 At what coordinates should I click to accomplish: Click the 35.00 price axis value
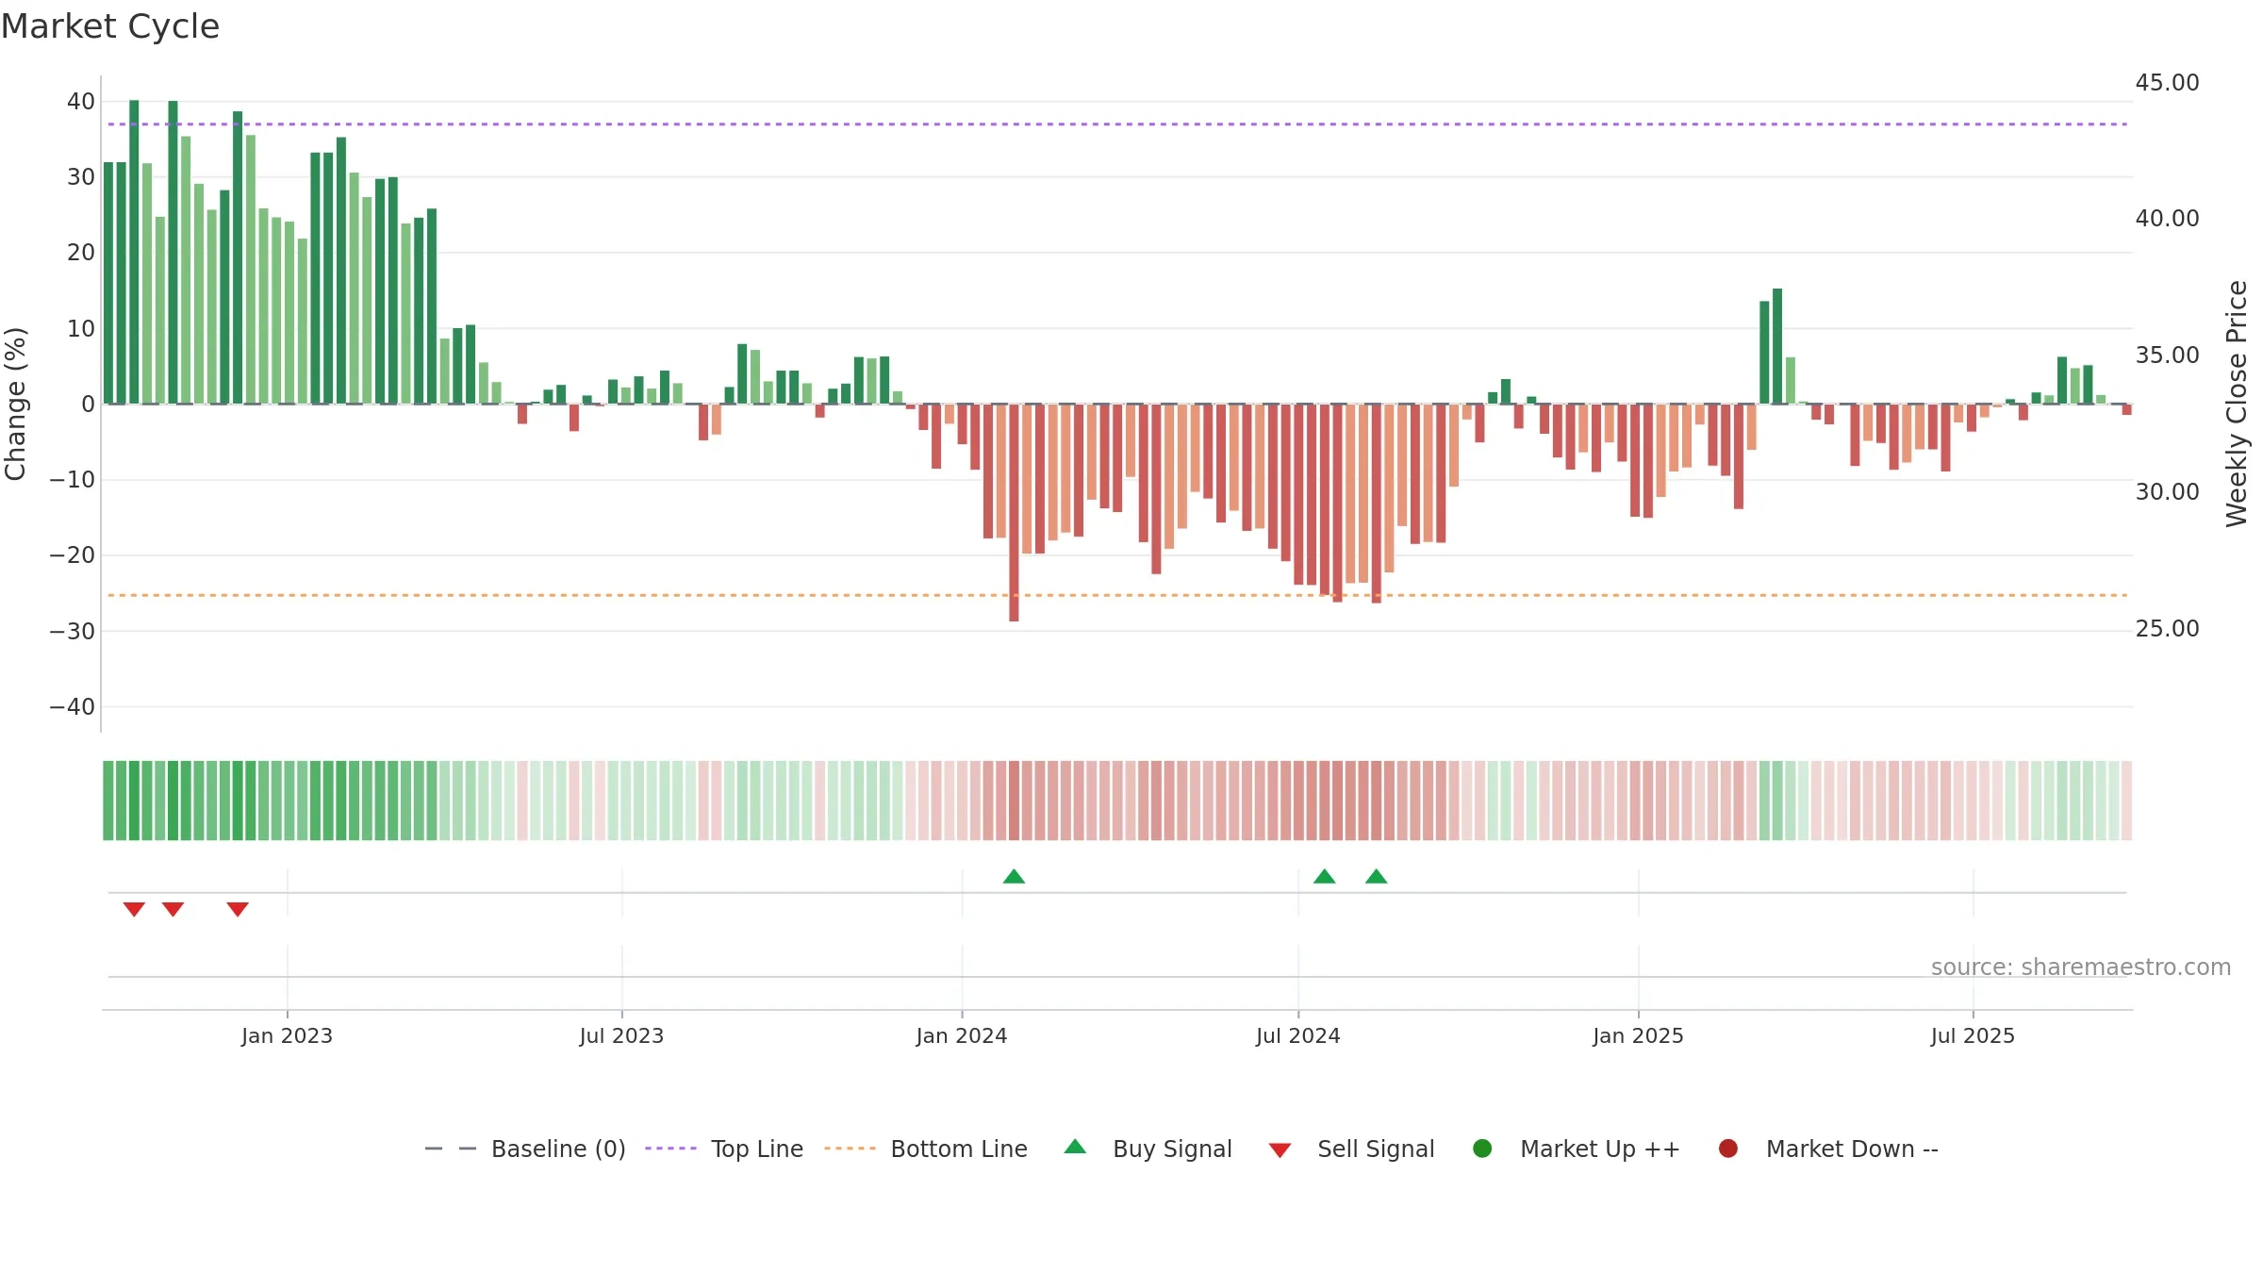point(2167,355)
